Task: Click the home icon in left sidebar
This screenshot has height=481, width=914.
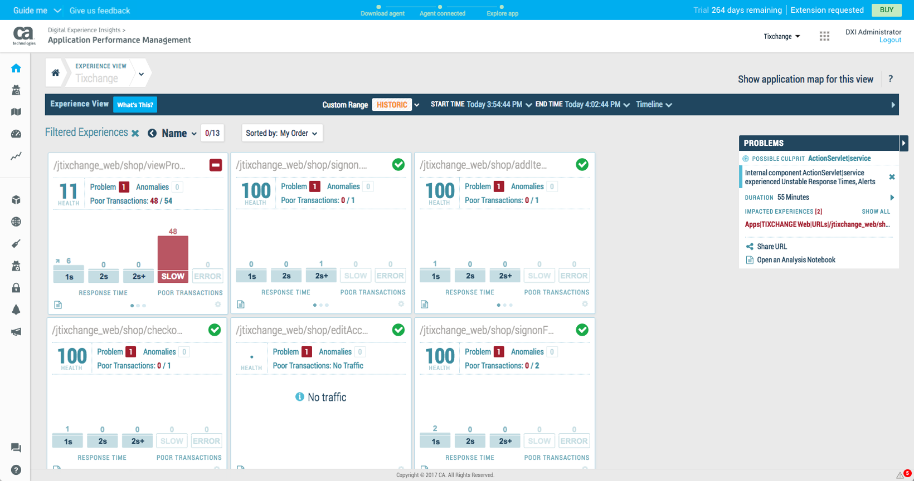Action: pyautogui.click(x=16, y=68)
